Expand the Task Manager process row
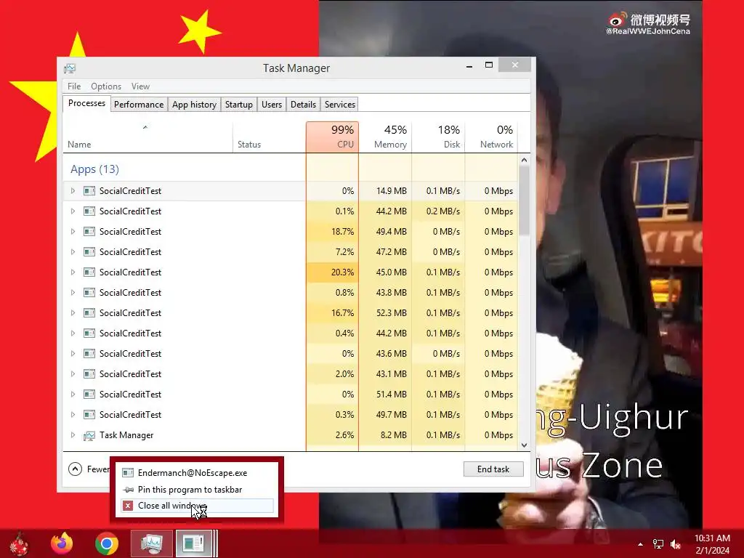This screenshot has width=744, height=558. [x=73, y=435]
